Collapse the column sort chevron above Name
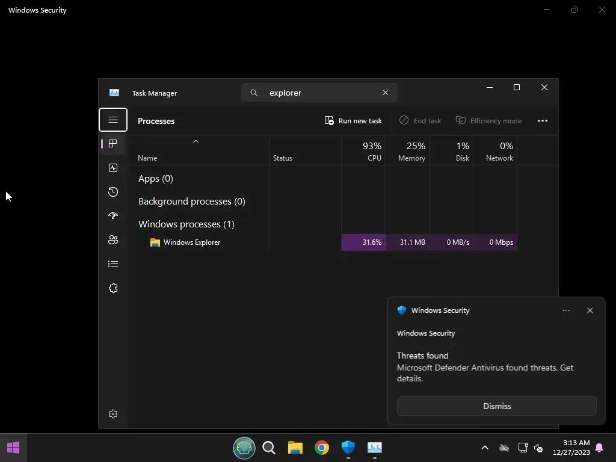 click(x=196, y=141)
